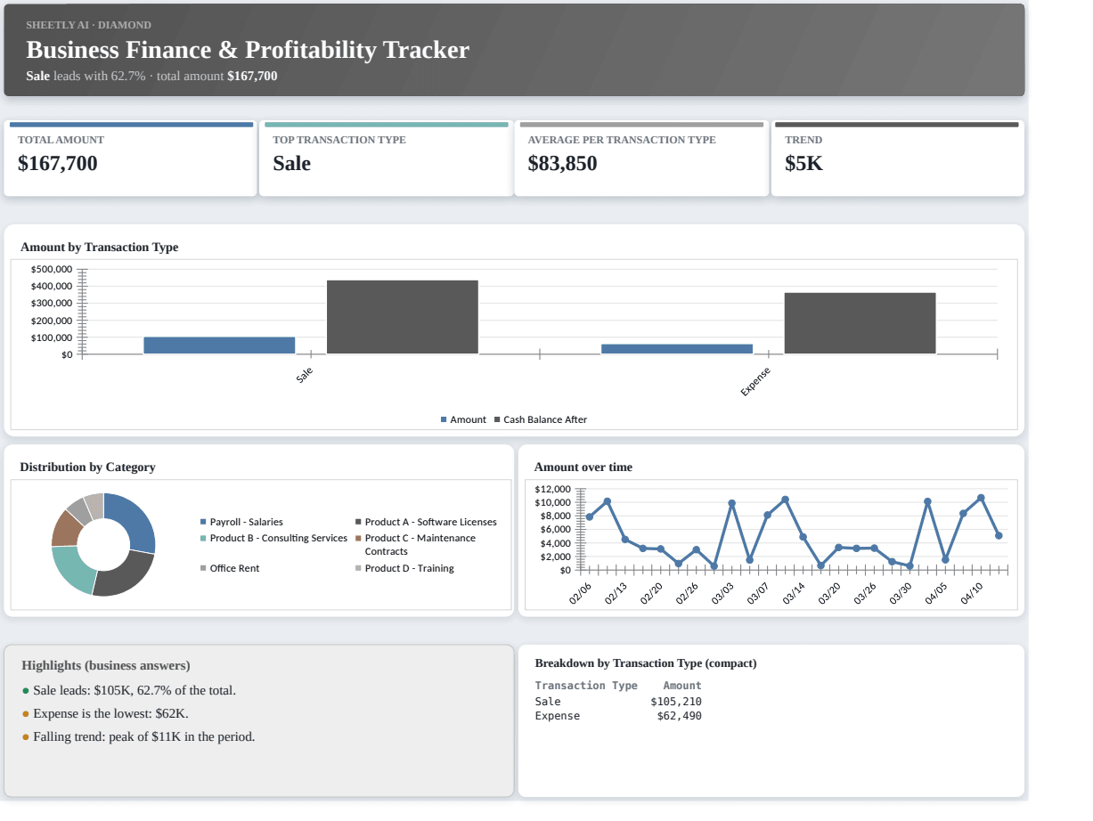Click the 02/06 date label on line chart
This screenshot has width=1093, height=821.
click(x=581, y=594)
